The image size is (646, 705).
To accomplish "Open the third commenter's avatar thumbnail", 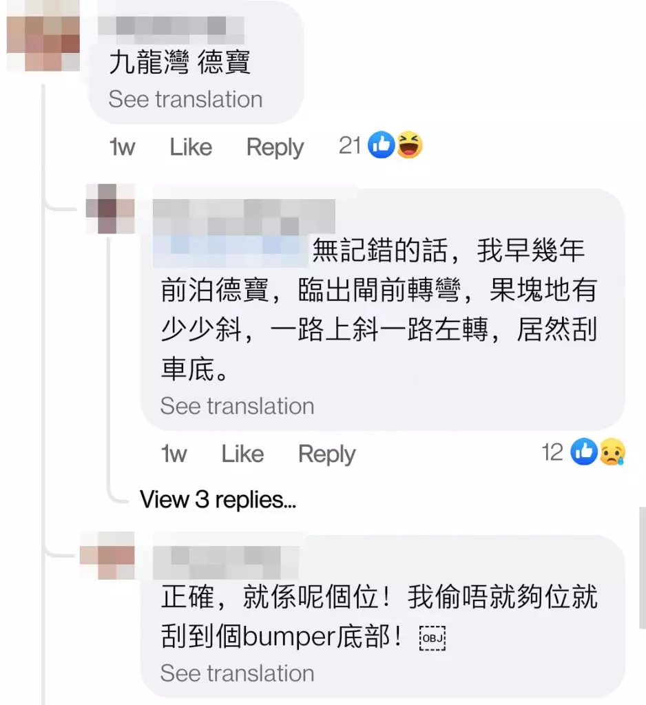I will coord(107,556).
